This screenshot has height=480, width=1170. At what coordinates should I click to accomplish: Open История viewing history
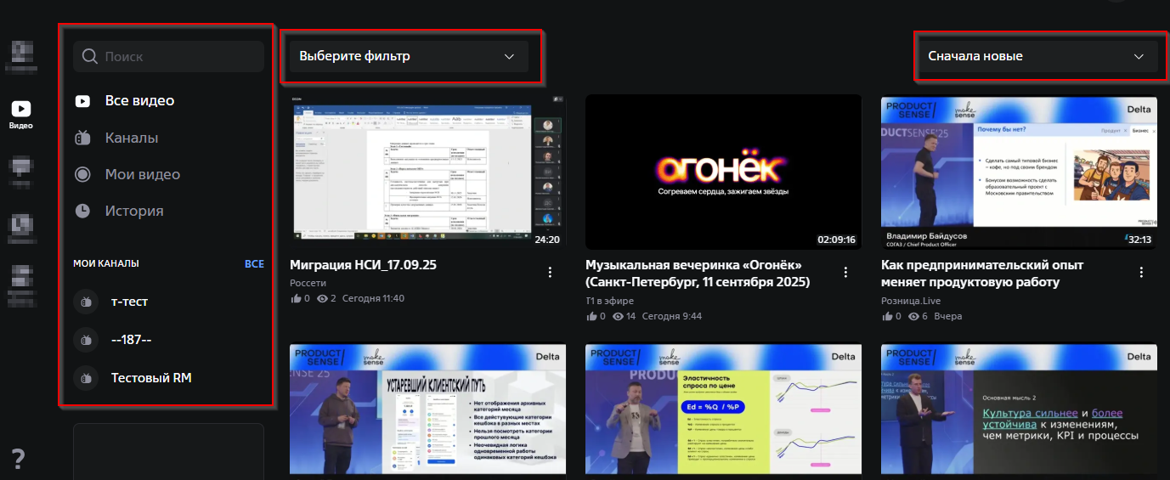tap(134, 211)
